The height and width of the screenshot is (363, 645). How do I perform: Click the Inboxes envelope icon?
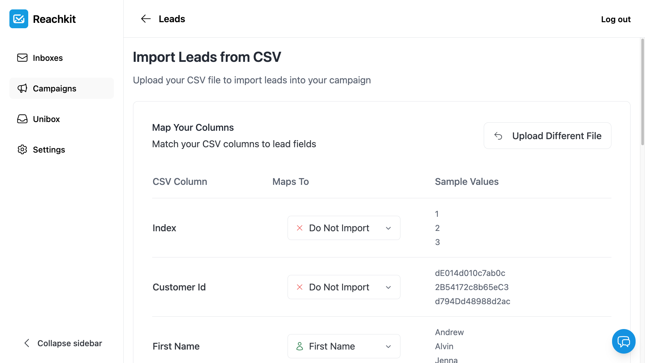[22, 58]
